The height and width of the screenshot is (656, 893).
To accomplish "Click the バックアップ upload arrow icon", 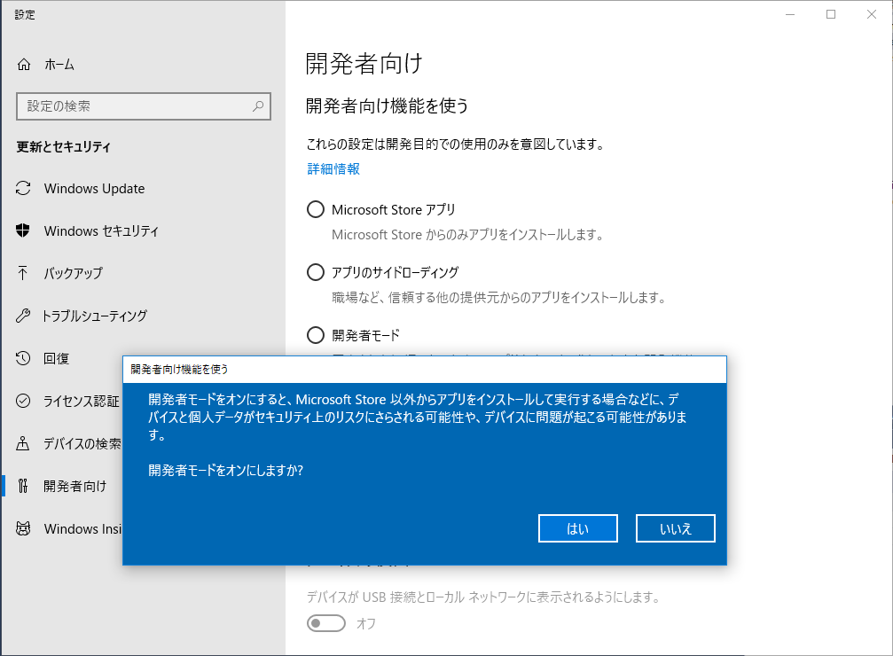I will (x=23, y=273).
